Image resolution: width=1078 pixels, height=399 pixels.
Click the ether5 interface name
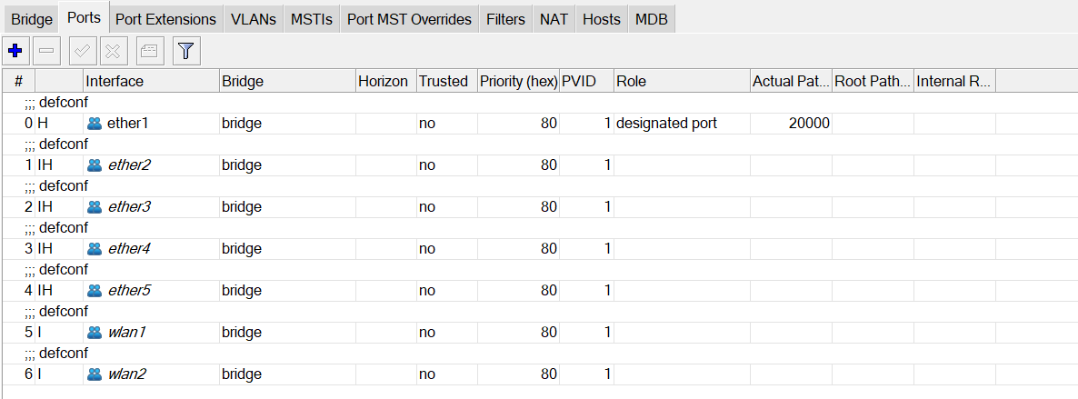point(129,291)
